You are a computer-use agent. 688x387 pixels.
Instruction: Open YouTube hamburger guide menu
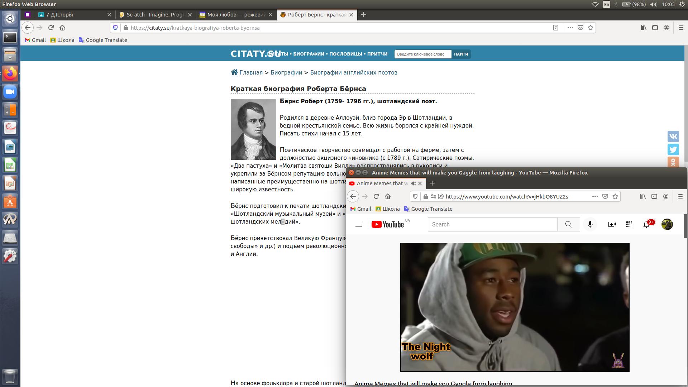358,224
